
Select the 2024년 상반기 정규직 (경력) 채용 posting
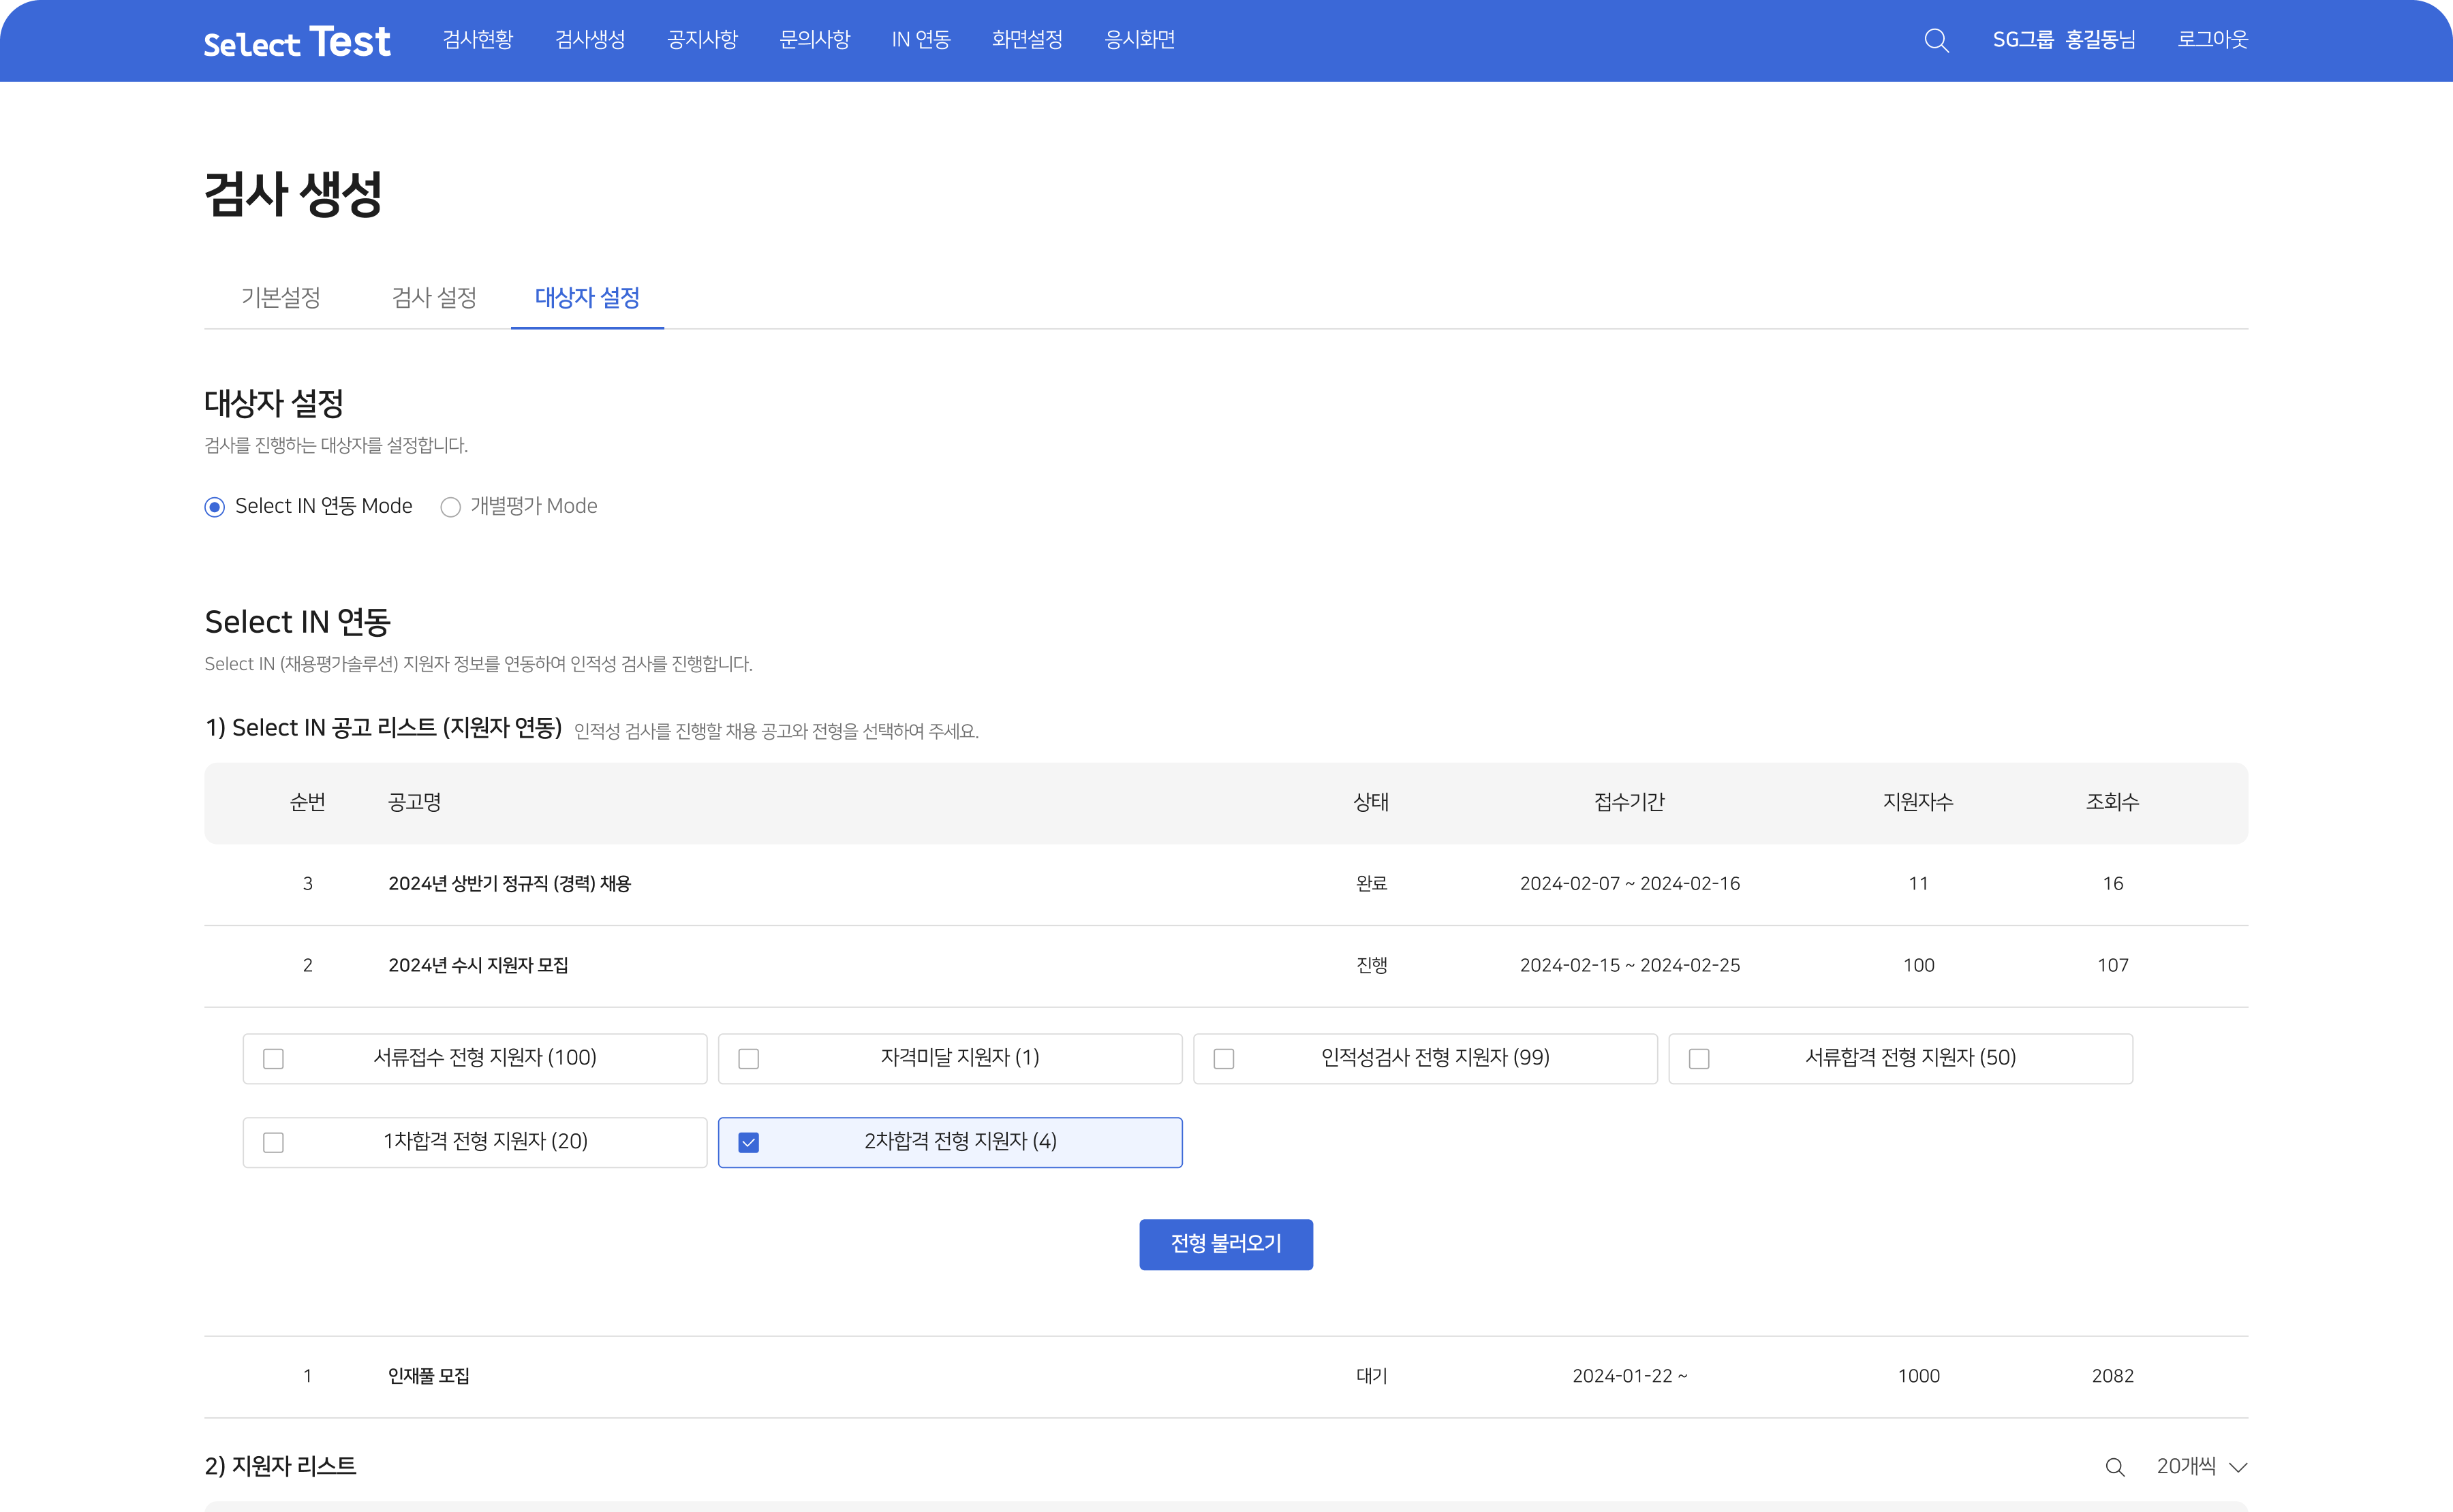click(509, 884)
